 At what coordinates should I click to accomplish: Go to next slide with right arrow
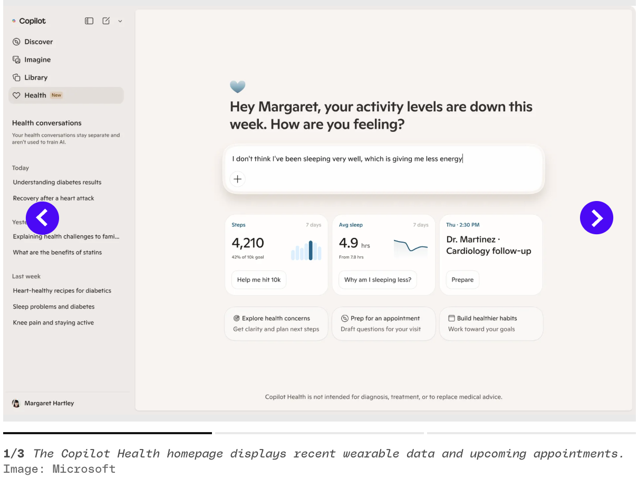[596, 217]
